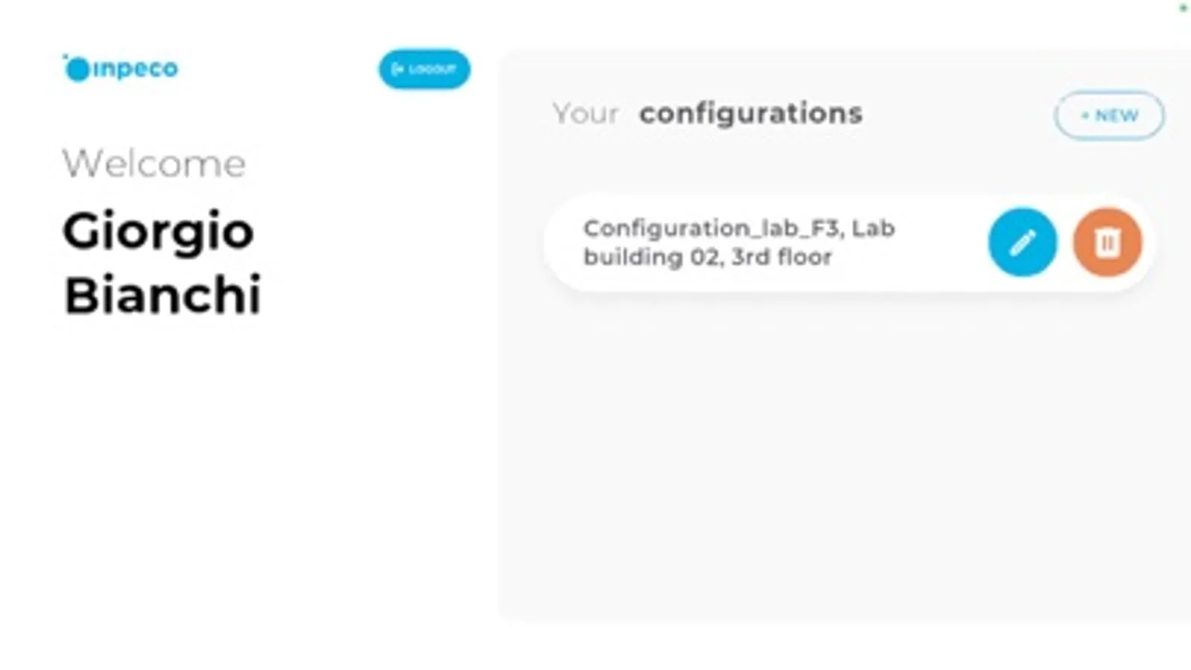Click the exit arrow icon inside Logout

tap(397, 69)
